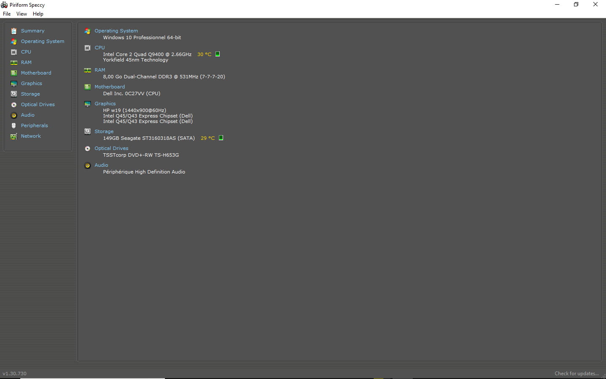This screenshot has width=606, height=379.
Task: Click the Audio speaker icon in sidebar
Action: (x=14, y=115)
